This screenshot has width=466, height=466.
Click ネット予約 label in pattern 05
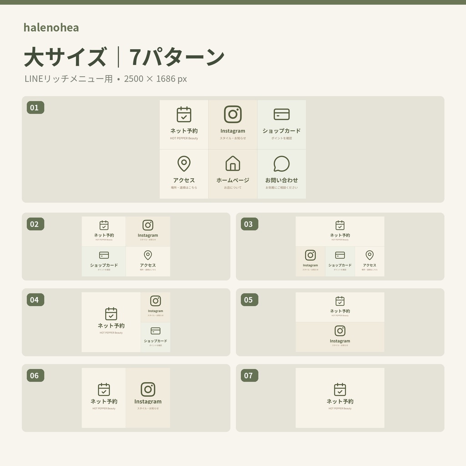pos(340,311)
